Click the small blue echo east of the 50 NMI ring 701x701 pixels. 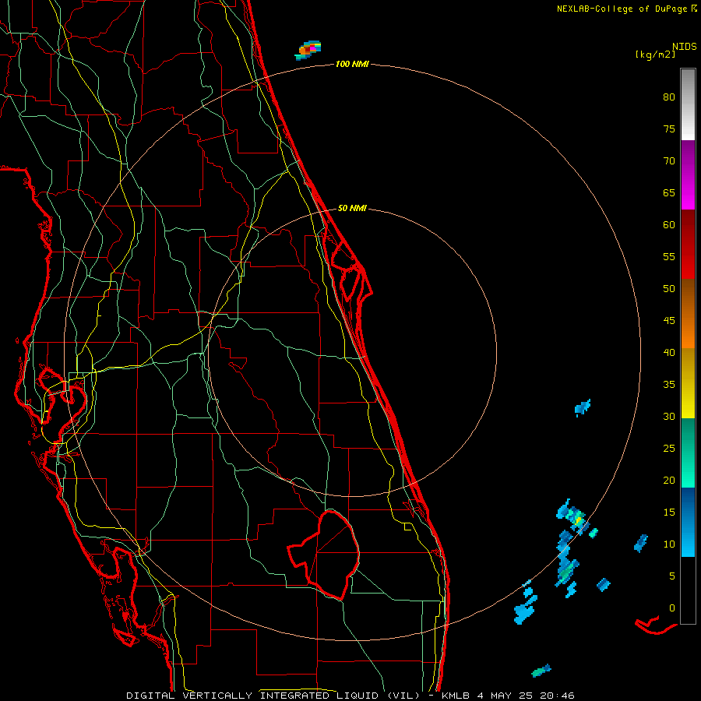pos(583,407)
